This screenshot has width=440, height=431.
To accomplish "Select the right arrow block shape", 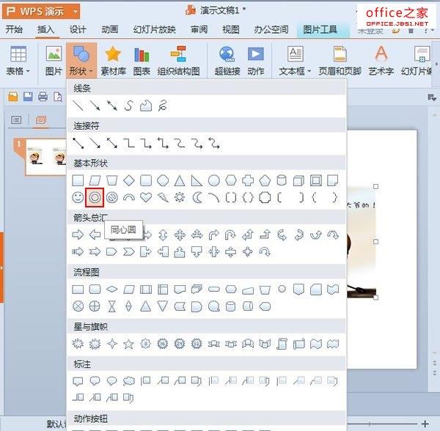I will click(78, 235).
